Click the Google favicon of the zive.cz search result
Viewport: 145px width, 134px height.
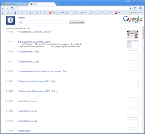[x=18, y=42]
